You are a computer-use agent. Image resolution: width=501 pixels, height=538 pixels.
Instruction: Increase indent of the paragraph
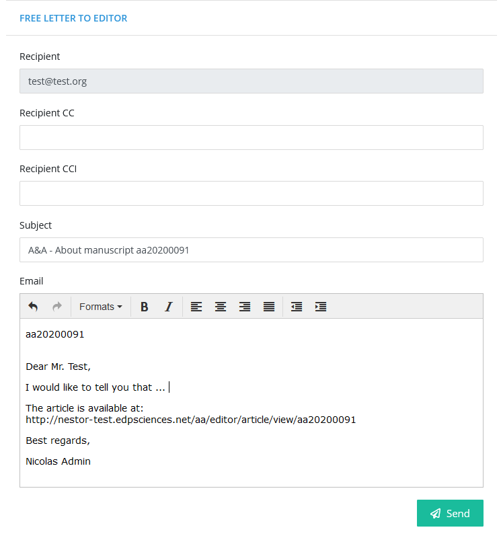(321, 307)
